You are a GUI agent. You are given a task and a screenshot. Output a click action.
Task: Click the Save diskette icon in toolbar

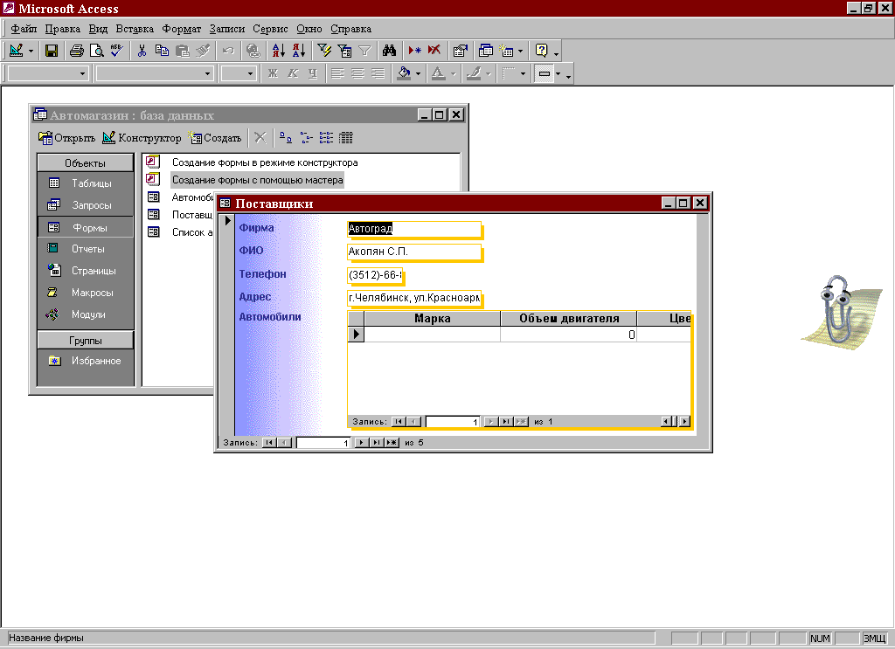(52, 51)
